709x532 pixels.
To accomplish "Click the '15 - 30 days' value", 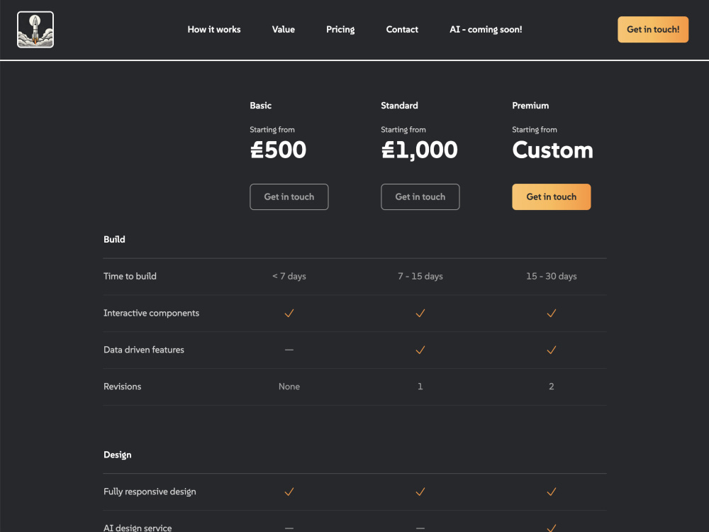I will pos(551,276).
